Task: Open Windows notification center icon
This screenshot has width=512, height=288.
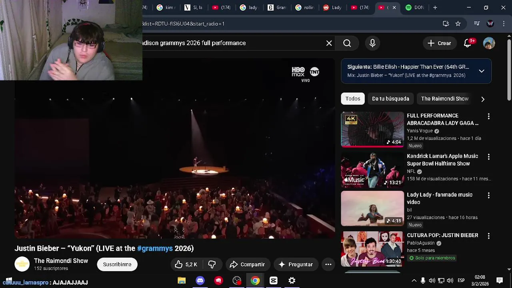Action: click(x=500, y=280)
